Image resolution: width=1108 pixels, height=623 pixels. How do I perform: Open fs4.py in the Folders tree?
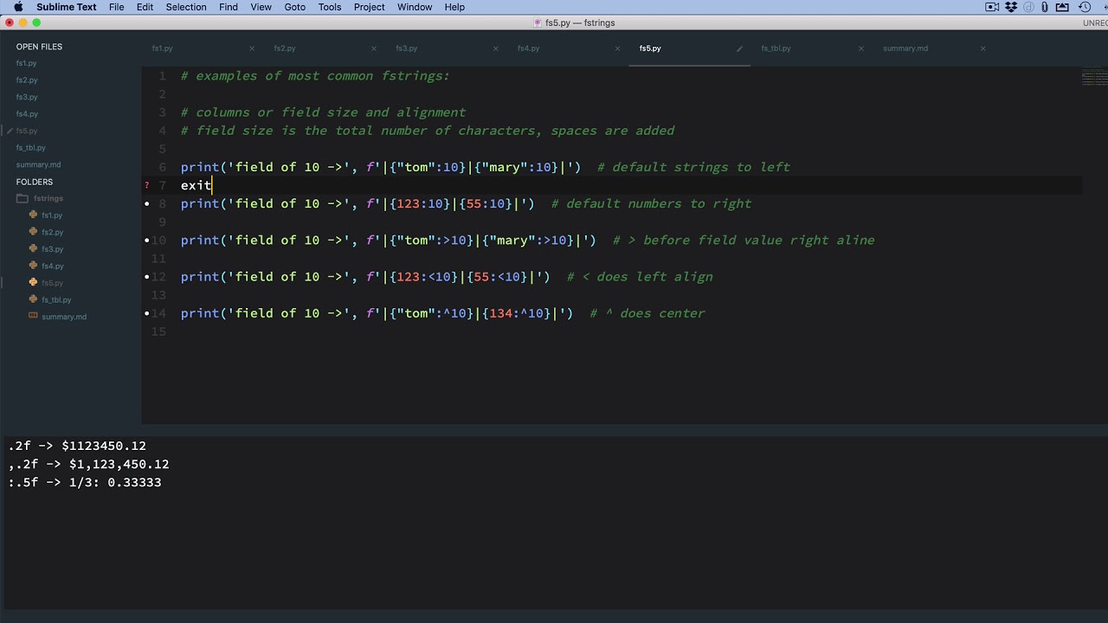pos(52,267)
